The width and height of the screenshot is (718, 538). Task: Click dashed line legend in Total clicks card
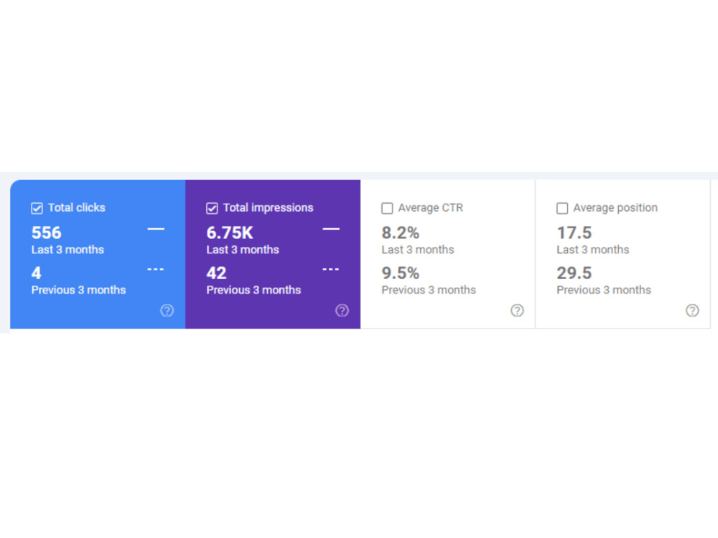tap(156, 269)
